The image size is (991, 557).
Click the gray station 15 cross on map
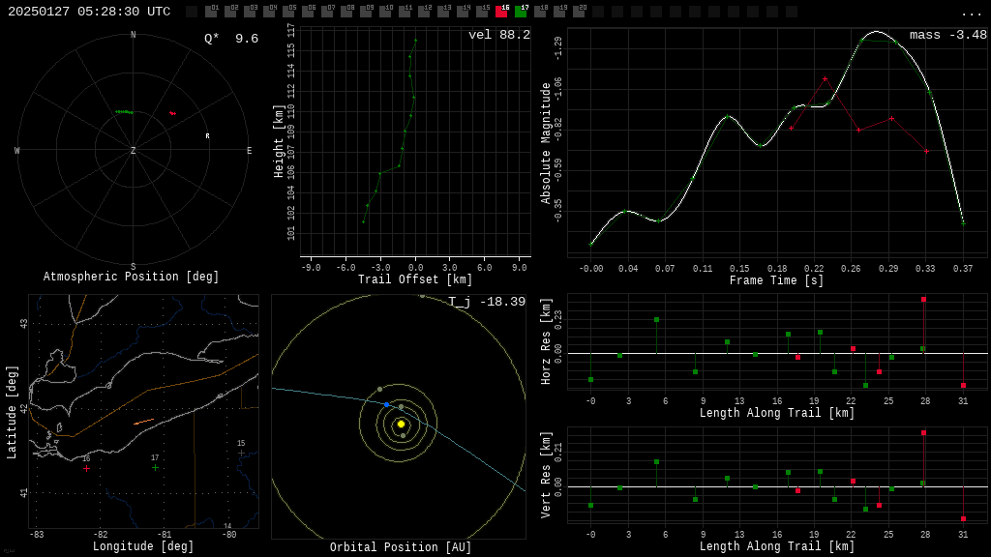(x=241, y=453)
